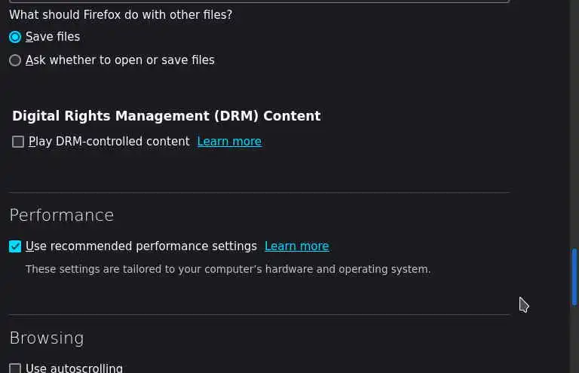
Task: Click the "Play DRM-controlled content" label text
Action: [109, 142]
